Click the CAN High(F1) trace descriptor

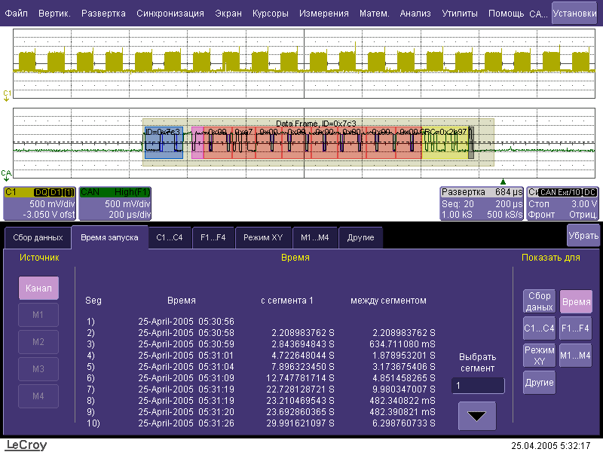click(x=115, y=203)
